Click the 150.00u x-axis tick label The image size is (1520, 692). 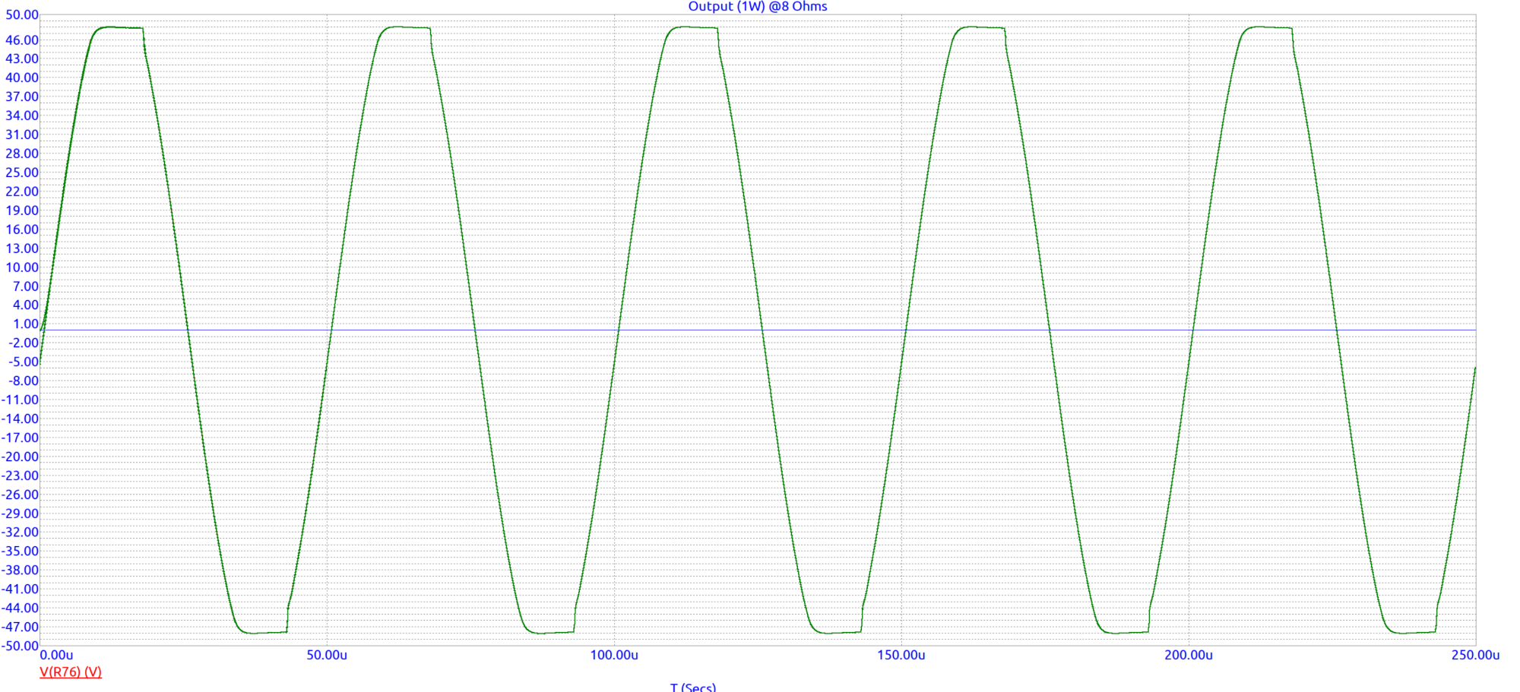pyautogui.click(x=901, y=655)
